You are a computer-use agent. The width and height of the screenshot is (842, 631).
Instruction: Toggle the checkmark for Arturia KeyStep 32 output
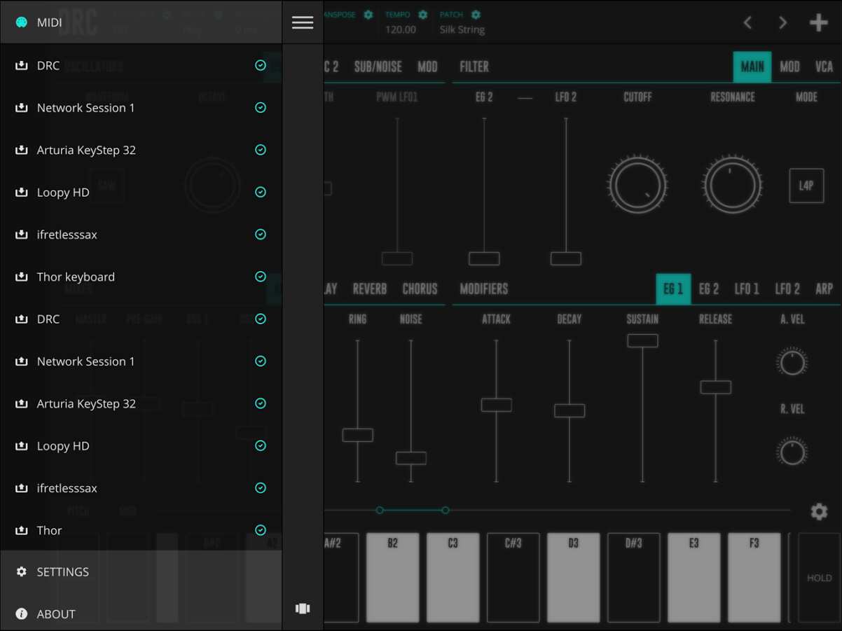tap(261, 403)
